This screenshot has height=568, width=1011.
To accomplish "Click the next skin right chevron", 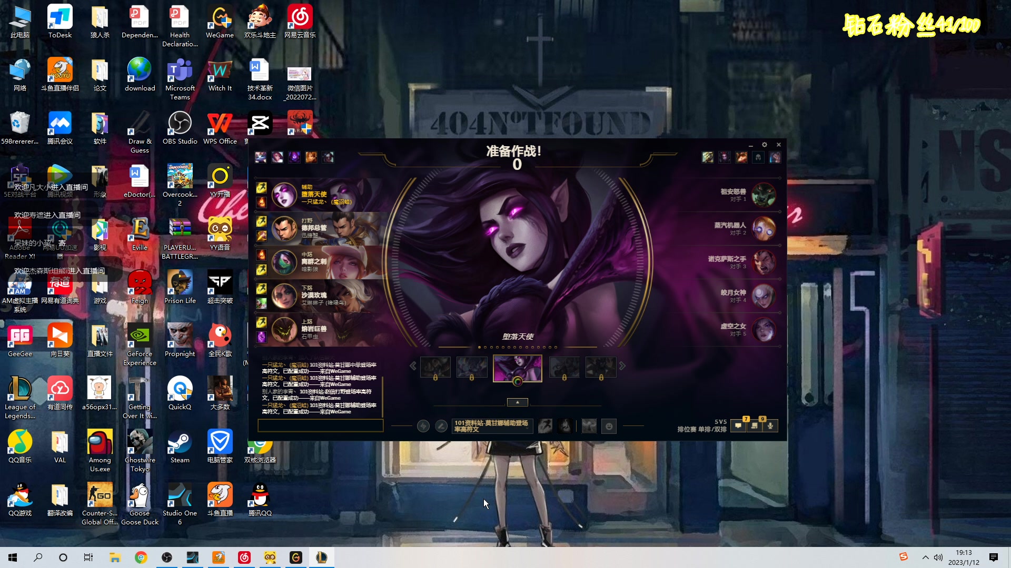I will pos(622,366).
